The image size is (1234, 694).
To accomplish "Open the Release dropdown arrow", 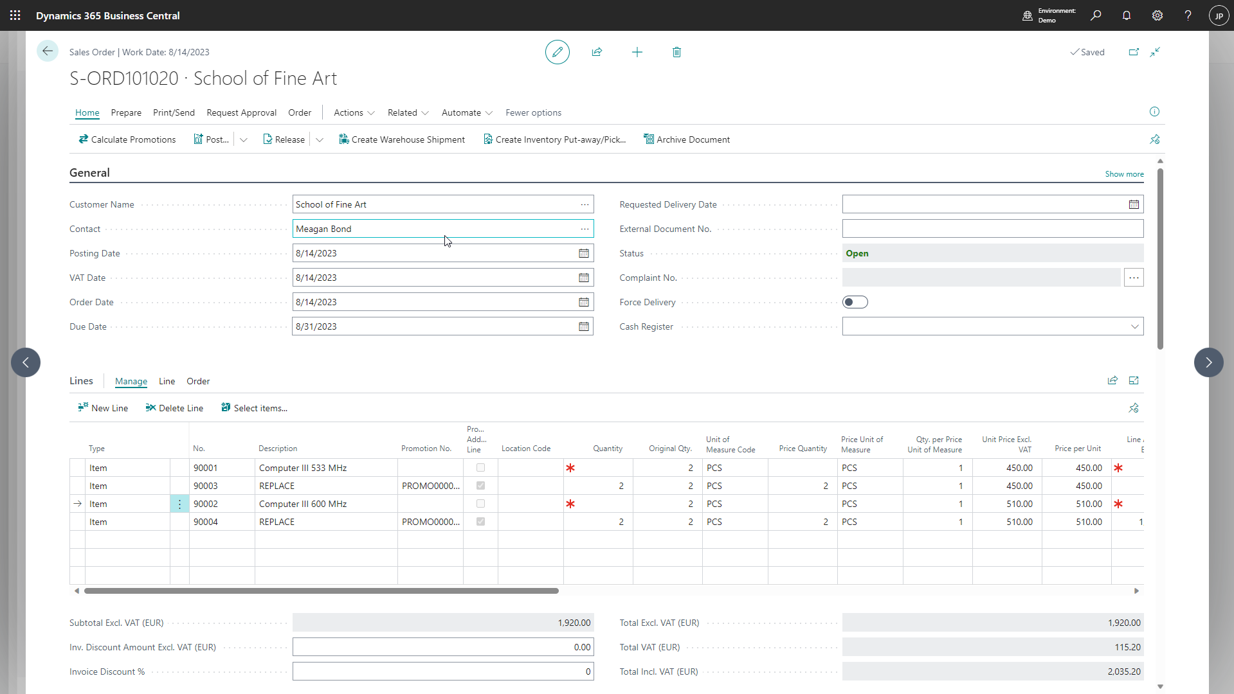I will pos(319,139).
